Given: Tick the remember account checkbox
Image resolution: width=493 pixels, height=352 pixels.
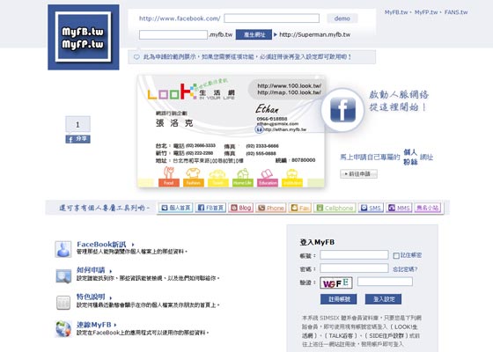Looking at the screenshot, I should coord(396,255).
